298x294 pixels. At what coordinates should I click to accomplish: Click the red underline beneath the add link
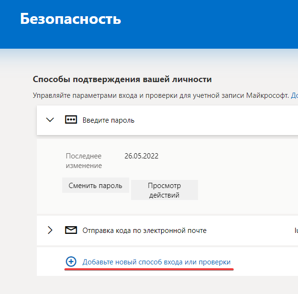(x=149, y=269)
